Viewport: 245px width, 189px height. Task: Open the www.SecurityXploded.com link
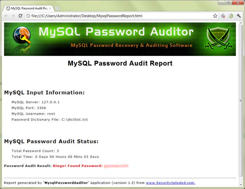(170, 182)
